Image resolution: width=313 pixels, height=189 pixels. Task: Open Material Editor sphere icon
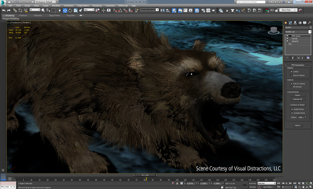[x=197, y=10]
